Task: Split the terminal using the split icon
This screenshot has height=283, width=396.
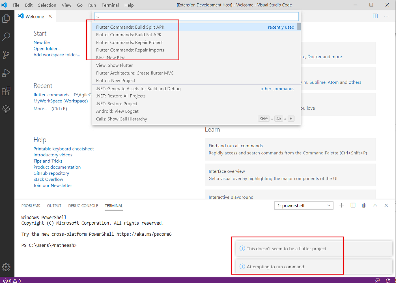Action: (x=353, y=205)
